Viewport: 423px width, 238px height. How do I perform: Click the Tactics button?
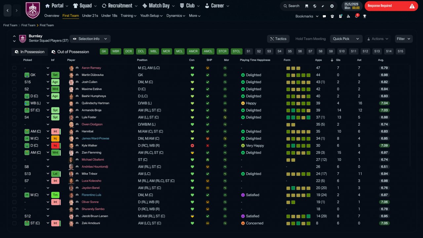278,39
